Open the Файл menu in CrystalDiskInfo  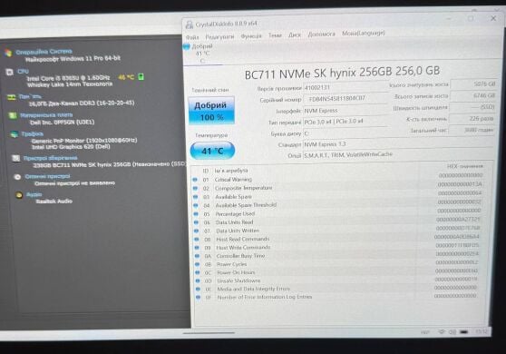(192, 37)
